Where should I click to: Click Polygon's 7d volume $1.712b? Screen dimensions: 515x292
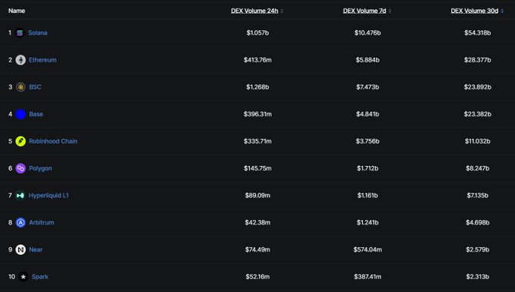pos(367,168)
